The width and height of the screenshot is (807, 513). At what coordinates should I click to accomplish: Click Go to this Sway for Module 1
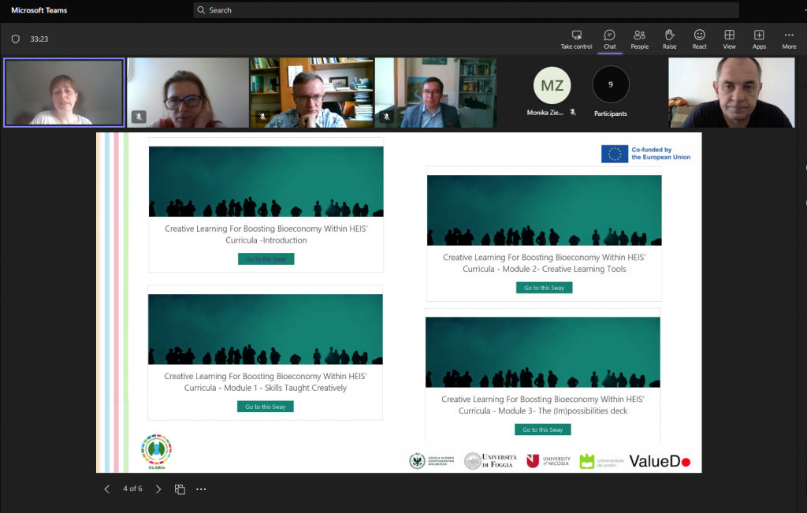[x=265, y=407]
